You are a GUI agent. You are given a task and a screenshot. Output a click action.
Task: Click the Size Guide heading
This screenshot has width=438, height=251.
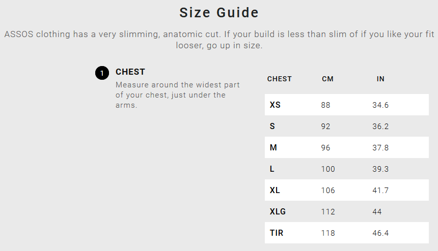(x=219, y=13)
